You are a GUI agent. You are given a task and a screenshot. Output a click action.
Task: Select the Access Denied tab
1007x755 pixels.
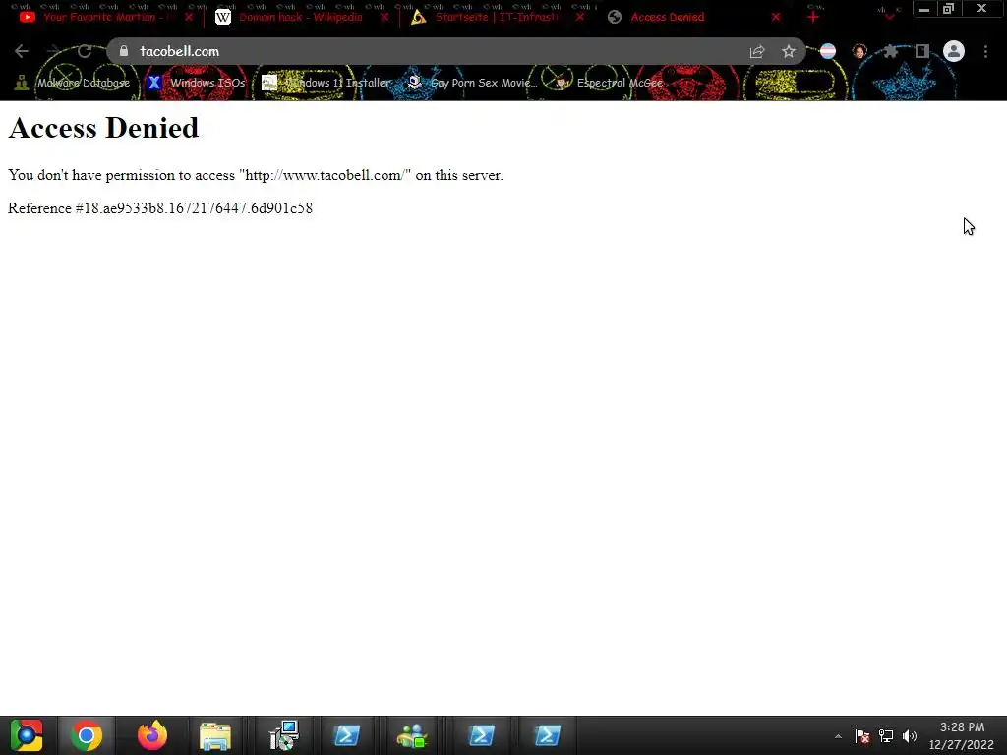[693, 17]
